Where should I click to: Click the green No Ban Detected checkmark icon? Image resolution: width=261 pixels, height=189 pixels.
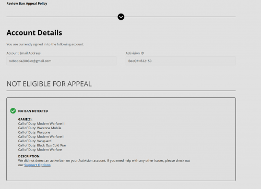click(x=13, y=111)
